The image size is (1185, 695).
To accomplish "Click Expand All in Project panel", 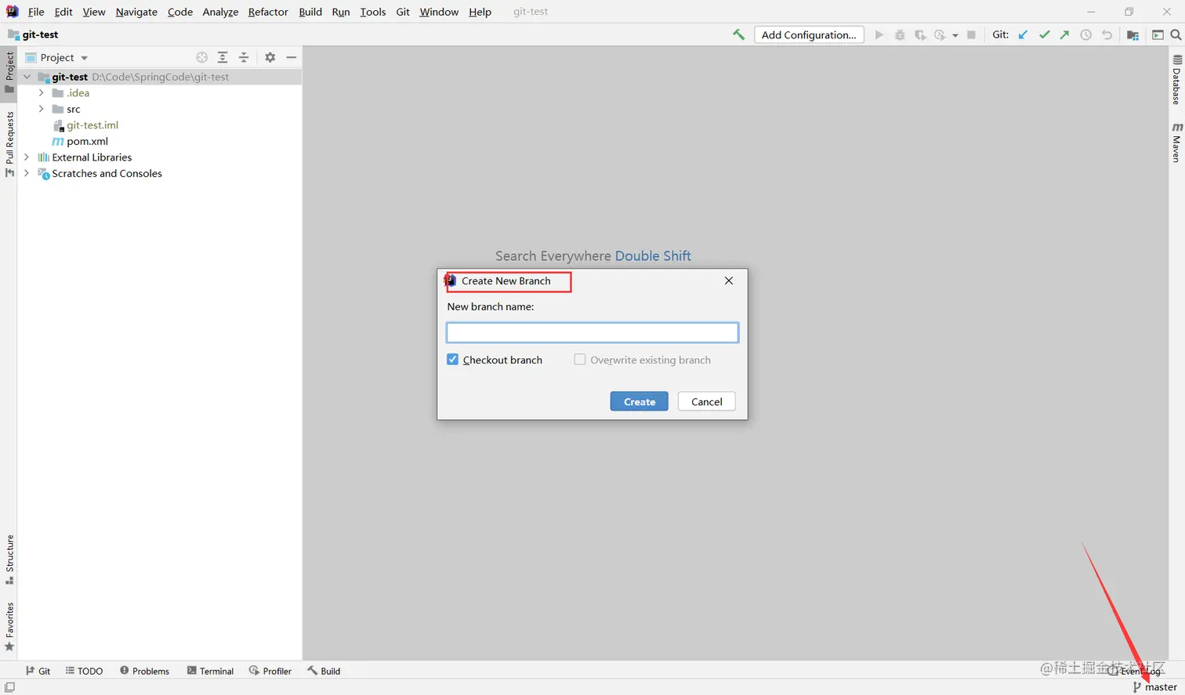I will 223,57.
